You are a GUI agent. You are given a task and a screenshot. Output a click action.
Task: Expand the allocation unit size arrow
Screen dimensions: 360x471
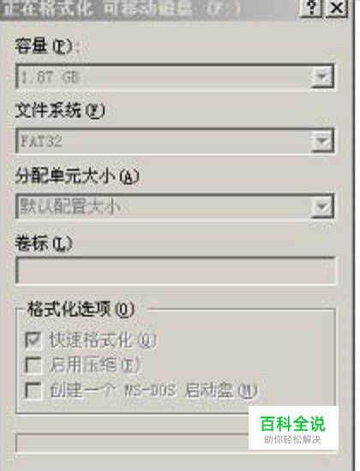point(322,207)
